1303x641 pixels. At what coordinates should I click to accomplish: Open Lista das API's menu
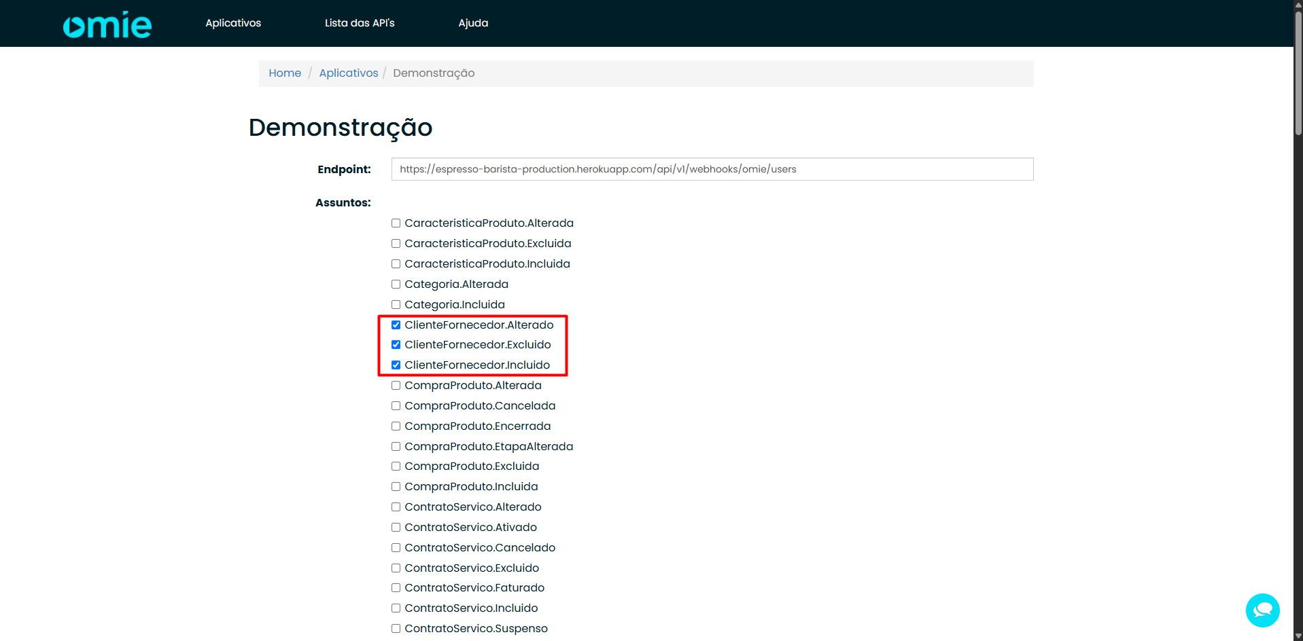point(360,23)
